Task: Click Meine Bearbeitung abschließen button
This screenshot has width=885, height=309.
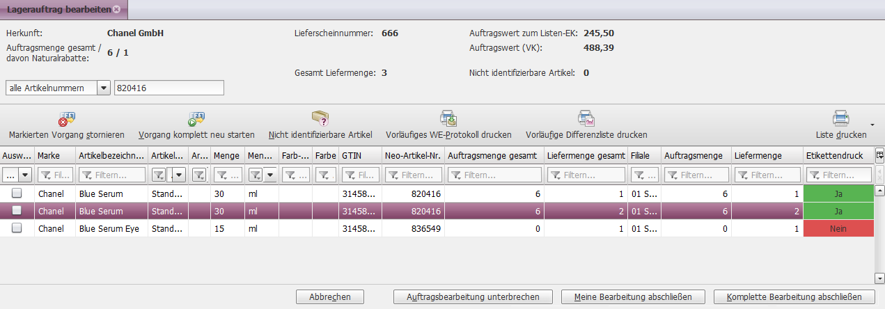Action: click(634, 296)
